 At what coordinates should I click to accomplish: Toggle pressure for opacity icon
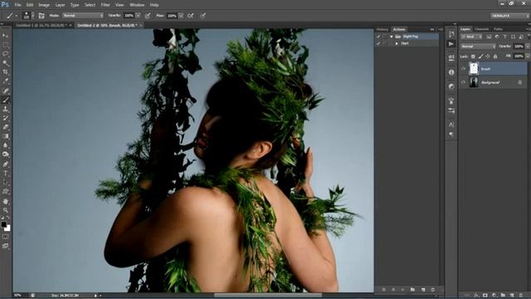pos(148,16)
